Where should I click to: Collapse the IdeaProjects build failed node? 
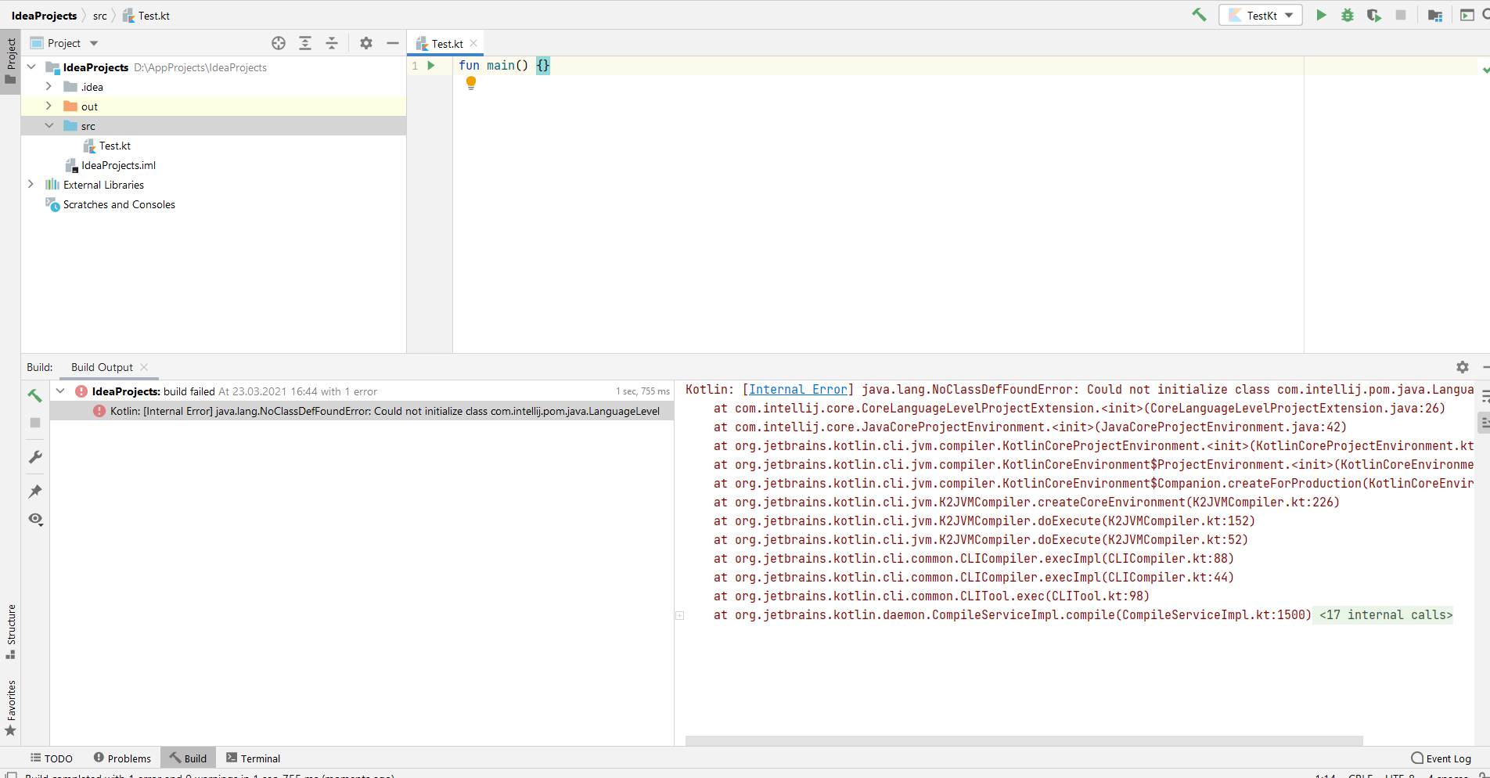(x=60, y=391)
